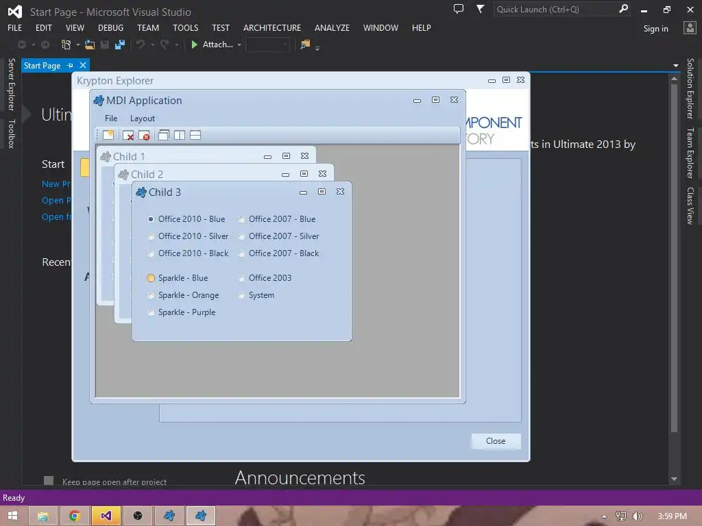Open the Server Explorer side tab
Screen dimensions: 702x526
click(x=11, y=84)
